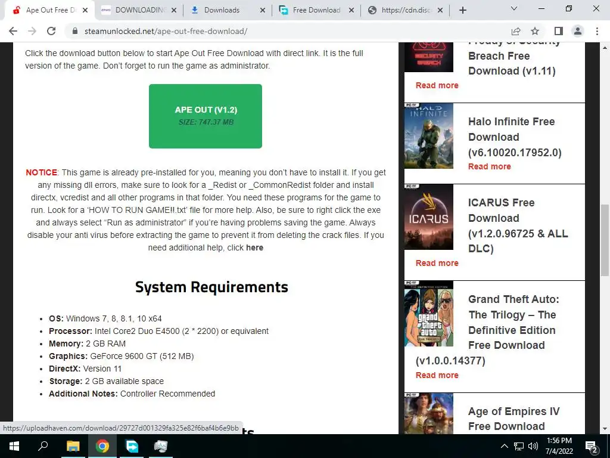The image size is (610, 458).
Task: Switch to the Free Download tab
Action: (x=316, y=10)
